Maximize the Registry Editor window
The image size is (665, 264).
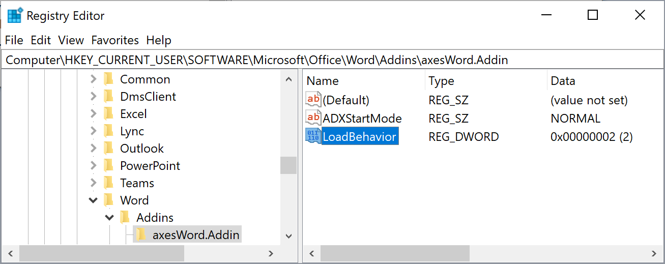tap(592, 15)
